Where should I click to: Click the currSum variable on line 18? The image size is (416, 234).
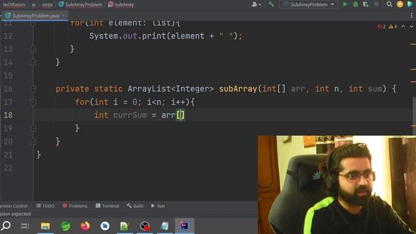[130, 115]
